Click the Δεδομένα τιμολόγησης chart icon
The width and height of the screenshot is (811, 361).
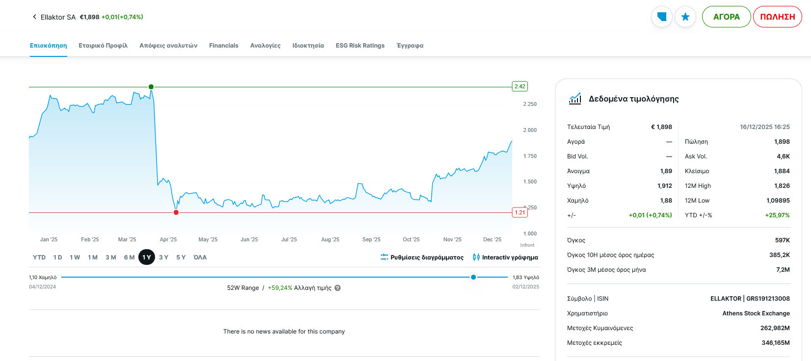click(575, 99)
